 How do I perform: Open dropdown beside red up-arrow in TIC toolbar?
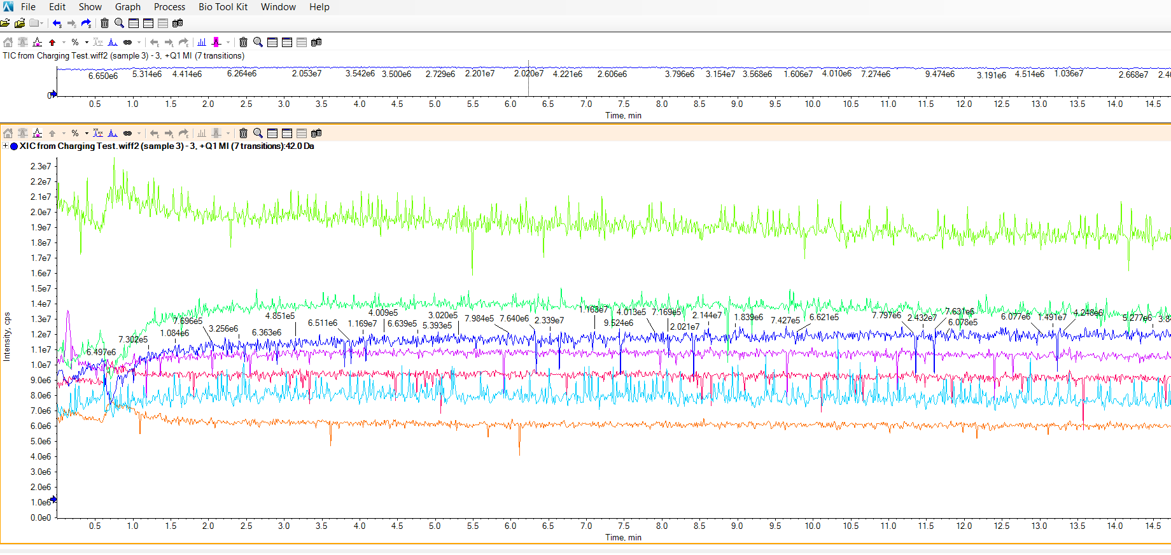click(64, 43)
